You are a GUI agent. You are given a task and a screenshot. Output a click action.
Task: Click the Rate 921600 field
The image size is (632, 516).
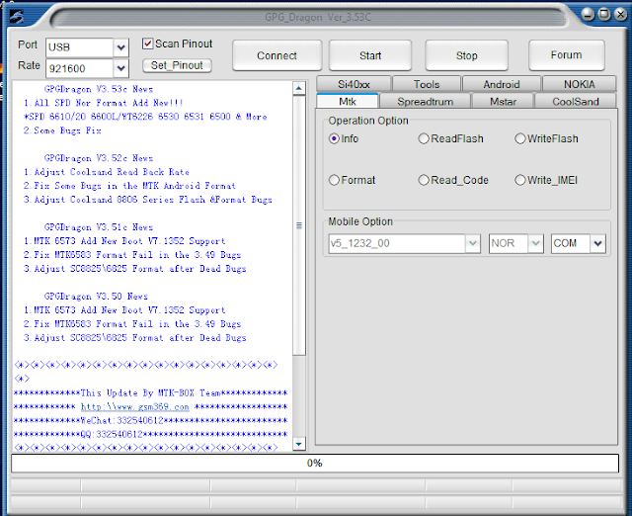tap(79, 68)
